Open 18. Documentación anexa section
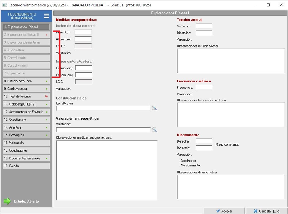288x214 pixels. pos(26,158)
